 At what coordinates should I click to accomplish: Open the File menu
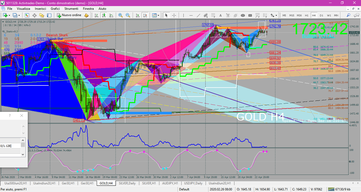pyautogui.click(x=10, y=9)
